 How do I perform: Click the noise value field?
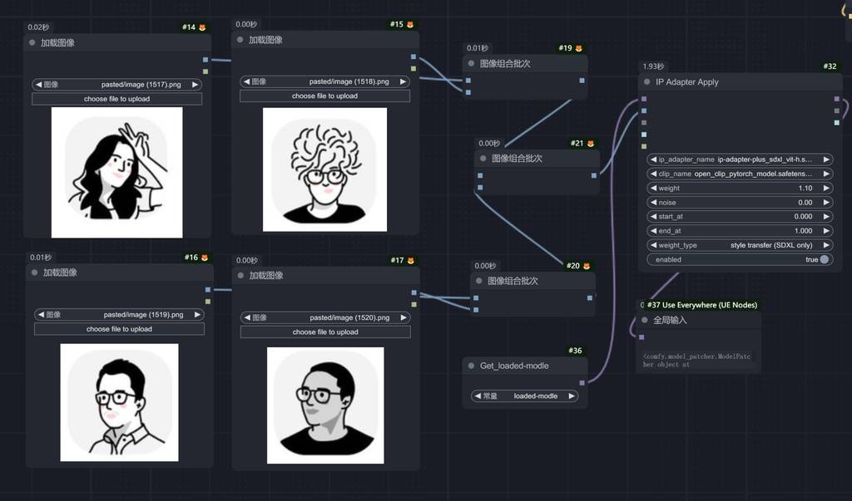coord(740,203)
